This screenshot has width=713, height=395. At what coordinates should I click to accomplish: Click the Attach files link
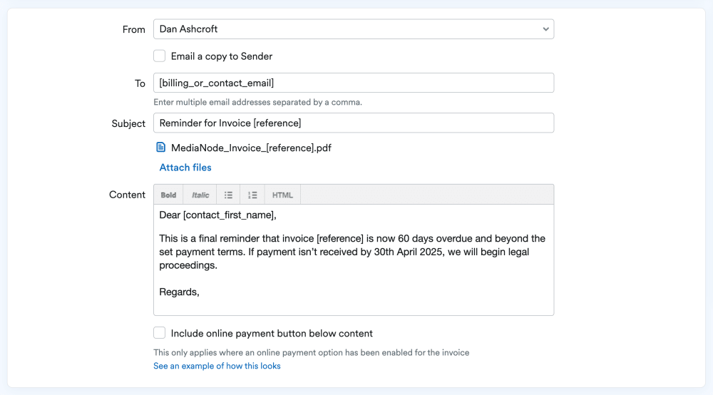(185, 168)
